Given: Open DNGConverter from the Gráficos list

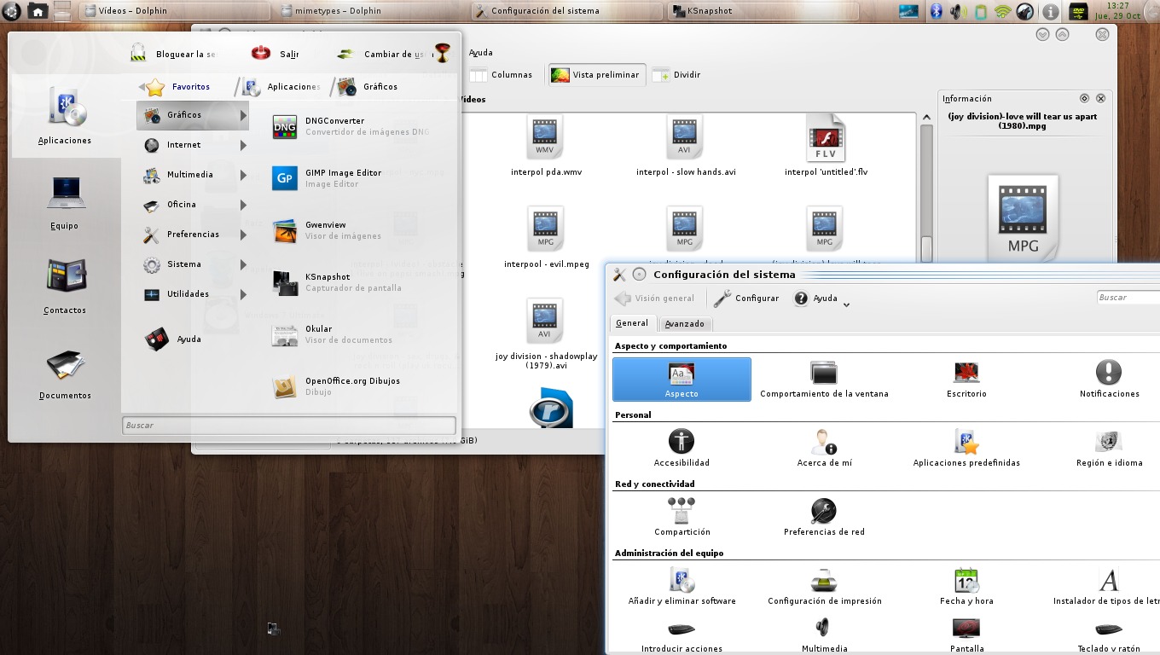Looking at the screenshot, I should click(x=350, y=126).
